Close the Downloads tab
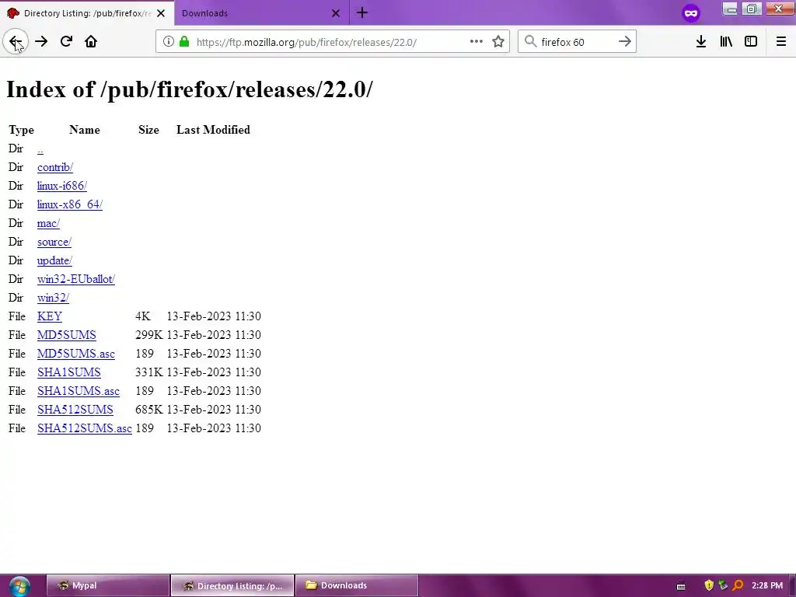This screenshot has height=597, width=796. tap(336, 13)
